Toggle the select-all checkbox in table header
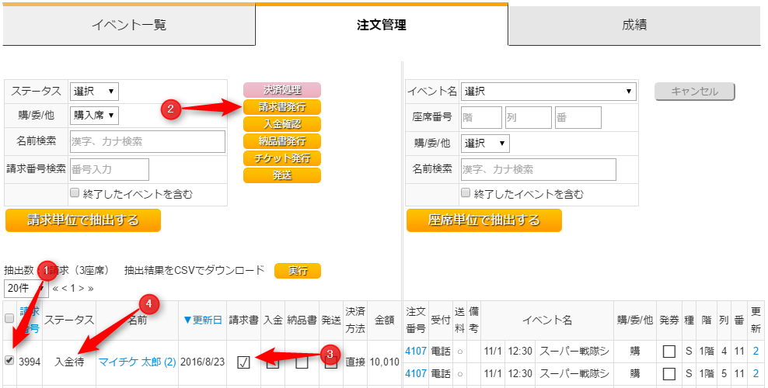The image size is (768, 388). pyautogui.click(x=9, y=319)
